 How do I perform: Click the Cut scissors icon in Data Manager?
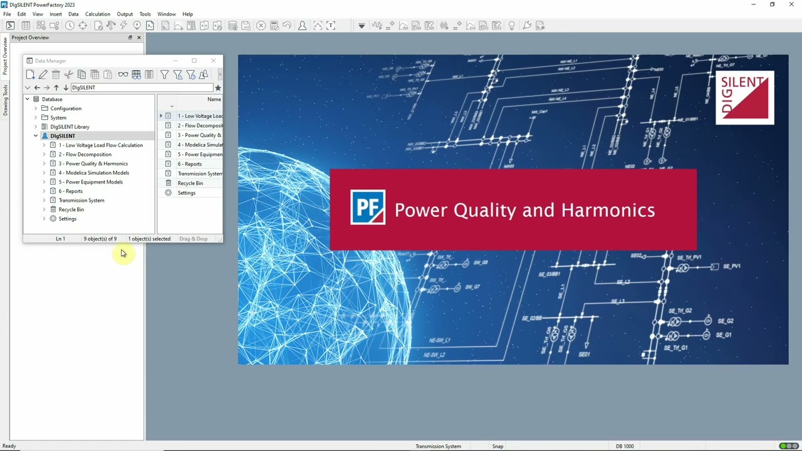coord(68,75)
